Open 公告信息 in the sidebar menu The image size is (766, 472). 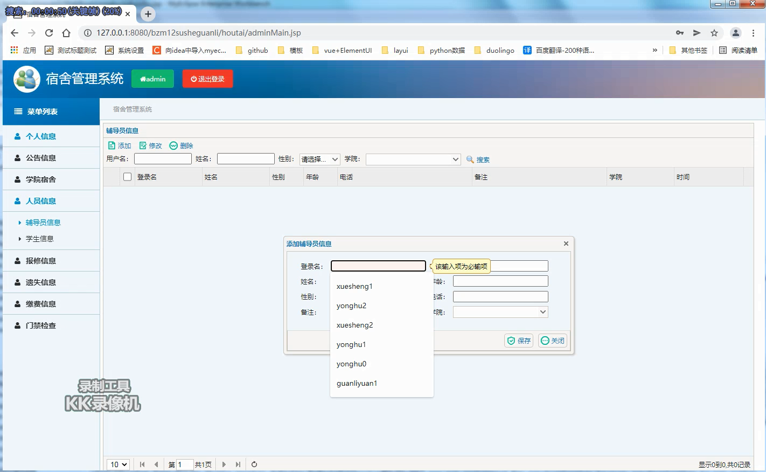[51, 158]
